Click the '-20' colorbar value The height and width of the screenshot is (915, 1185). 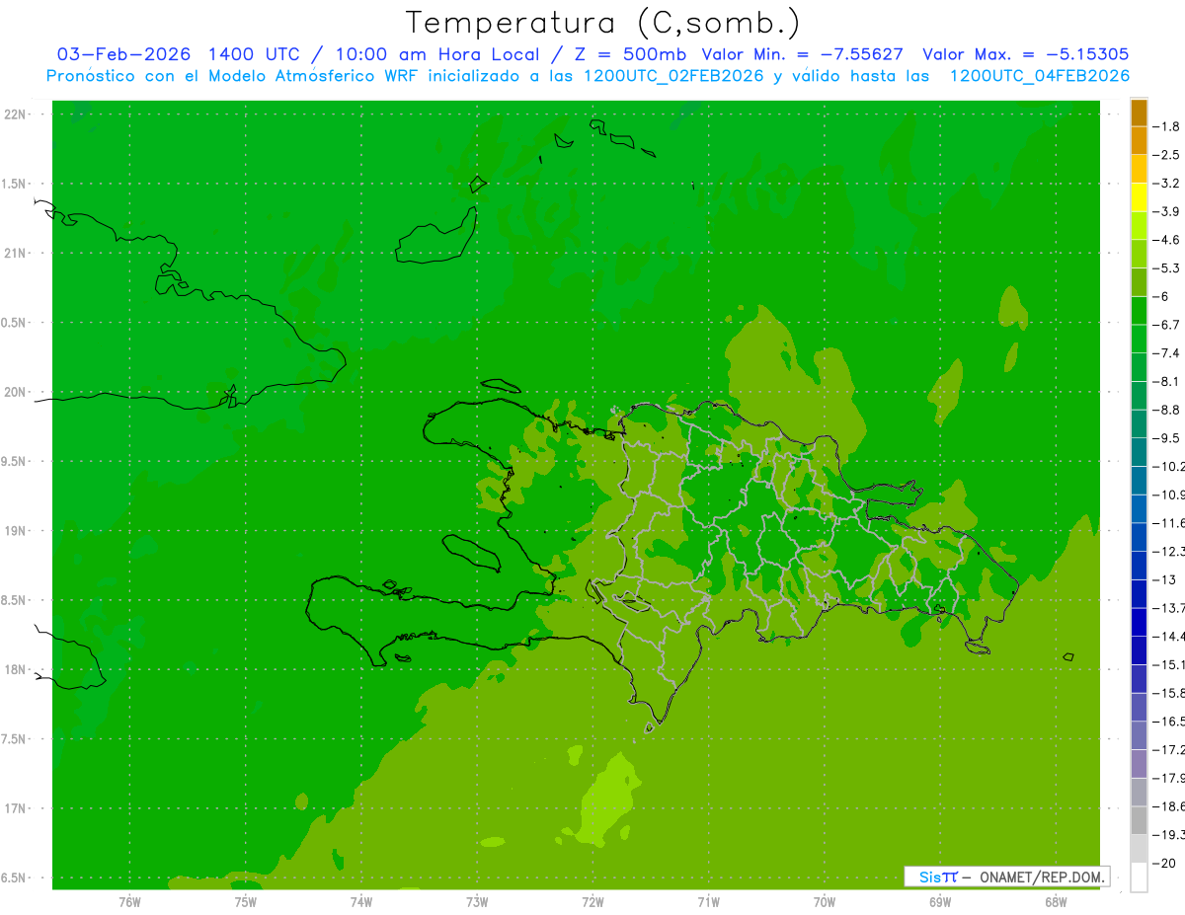pos(1164,863)
